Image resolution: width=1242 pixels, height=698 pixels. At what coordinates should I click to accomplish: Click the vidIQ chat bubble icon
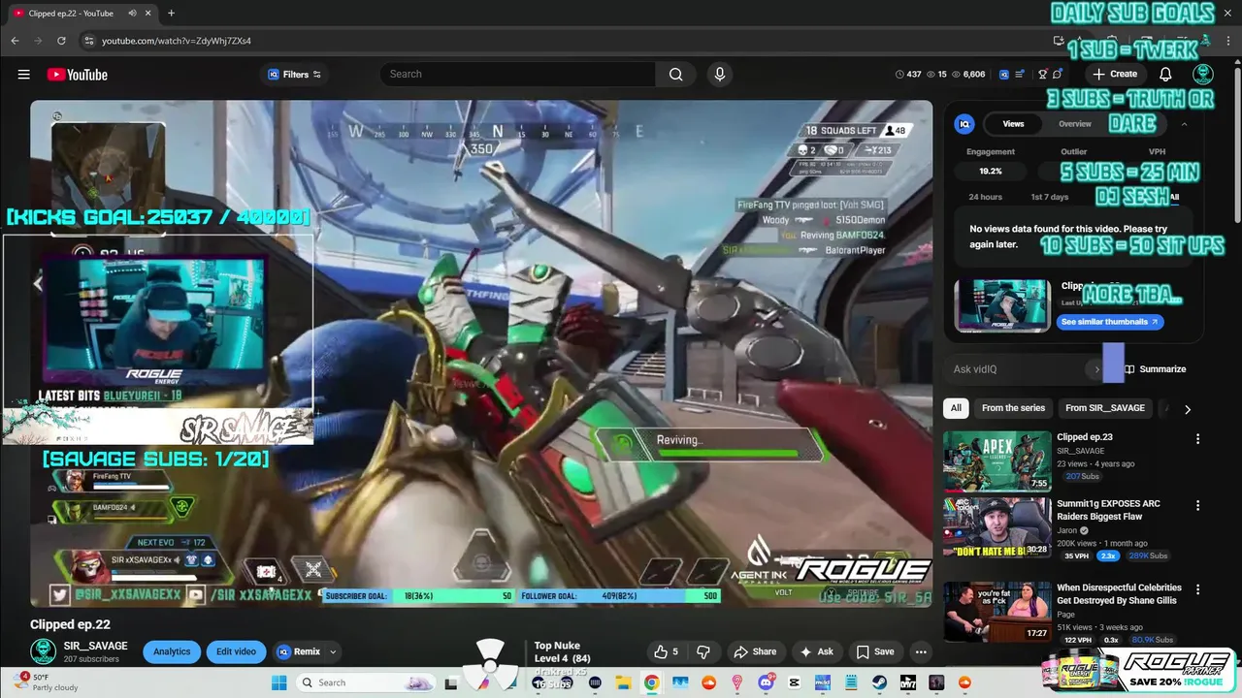[x=1058, y=75]
